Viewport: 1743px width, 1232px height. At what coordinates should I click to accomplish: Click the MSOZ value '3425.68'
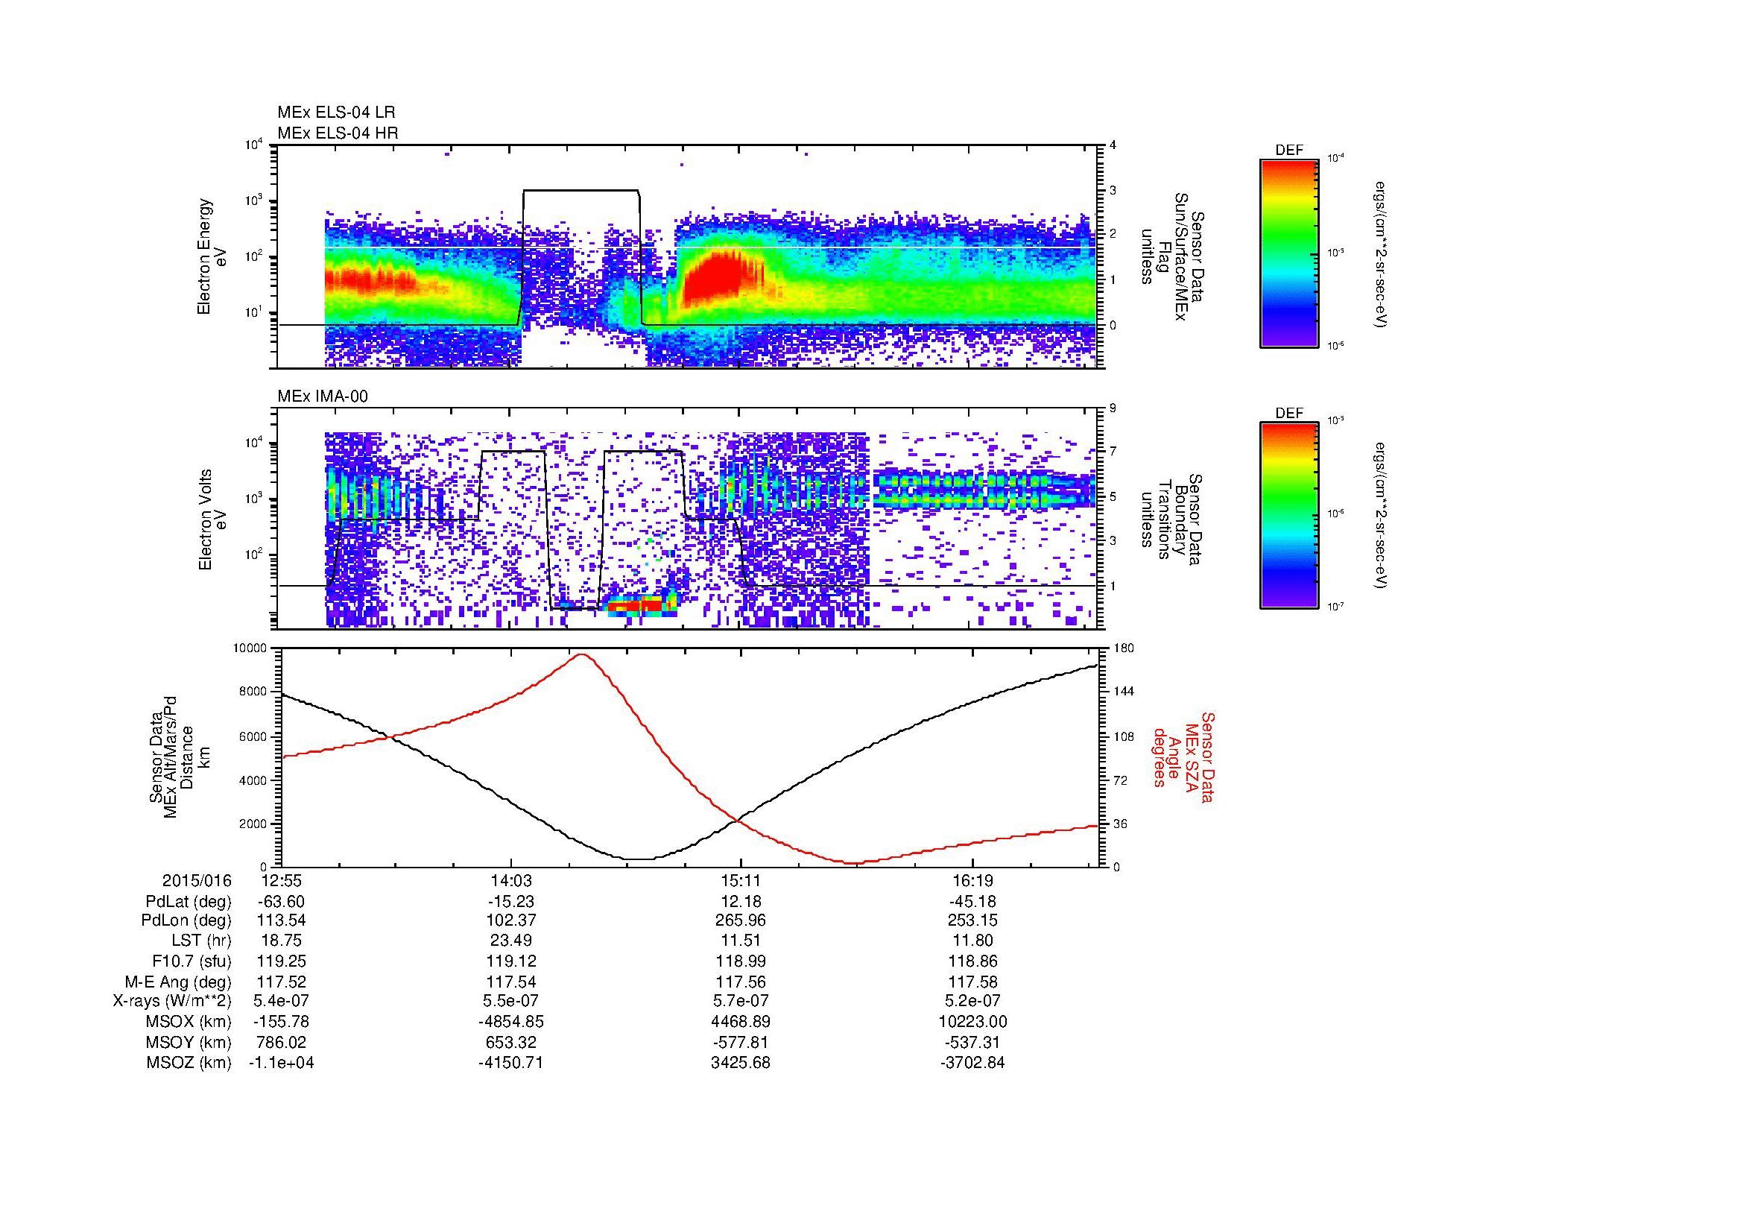pyautogui.click(x=741, y=1063)
